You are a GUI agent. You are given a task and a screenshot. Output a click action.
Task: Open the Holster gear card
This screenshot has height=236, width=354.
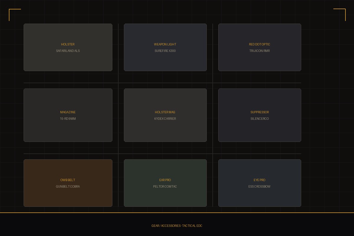coord(68,47)
